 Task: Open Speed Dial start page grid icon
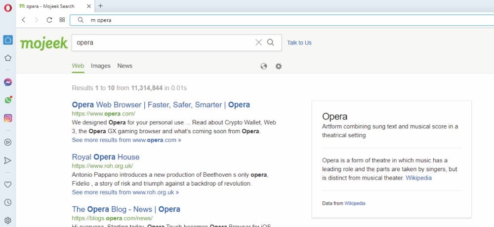coord(62,20)
